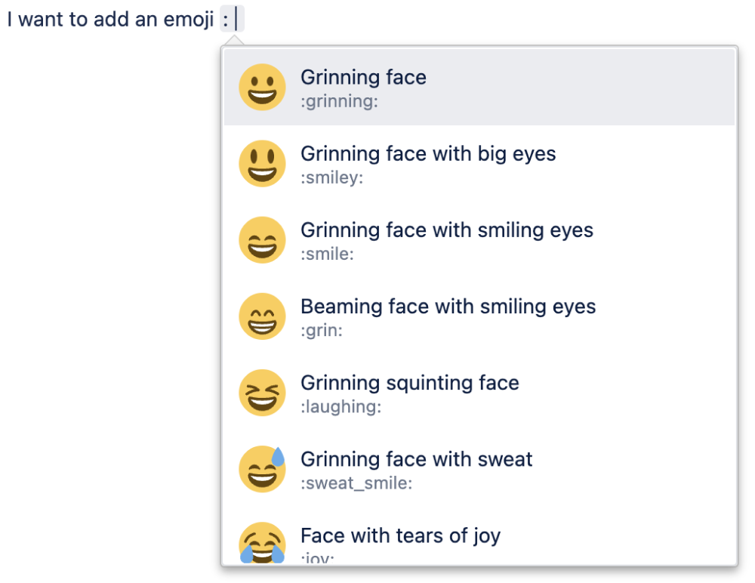
Task: Click the squinting laughing emoji icon
Action: 262,393
